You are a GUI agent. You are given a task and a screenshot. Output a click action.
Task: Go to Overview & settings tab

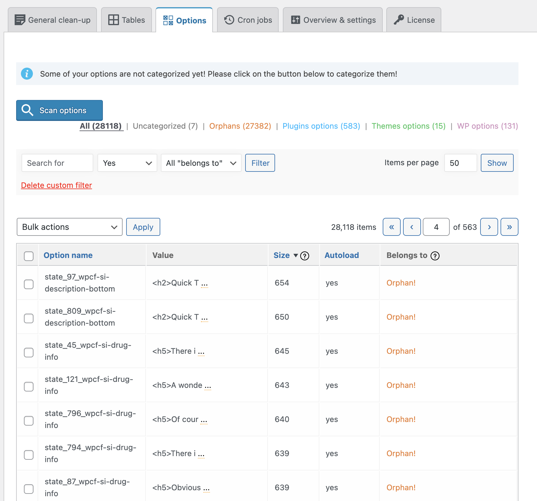pos(333,20)
